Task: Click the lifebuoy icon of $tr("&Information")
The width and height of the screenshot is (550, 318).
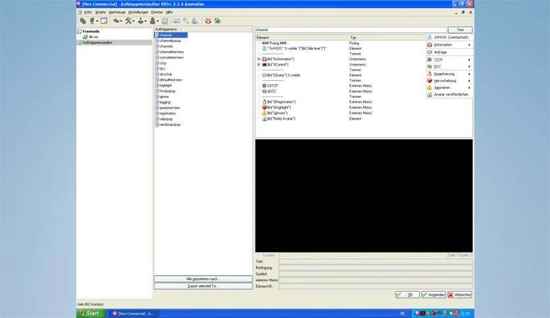Action: click(264, 59)
